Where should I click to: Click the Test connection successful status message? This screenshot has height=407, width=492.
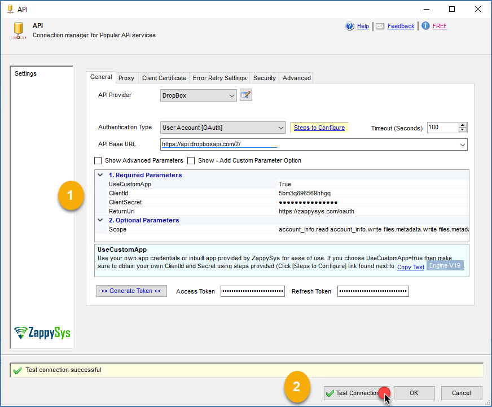pos(63,370)
